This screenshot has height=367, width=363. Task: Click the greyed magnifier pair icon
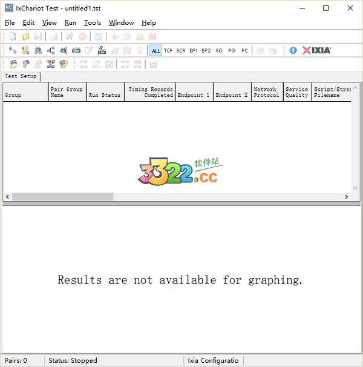[96, 64]
